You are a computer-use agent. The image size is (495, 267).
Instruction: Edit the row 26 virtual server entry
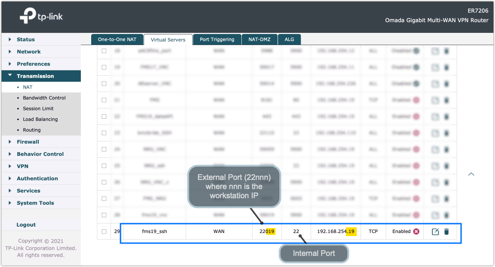point(435,182)
